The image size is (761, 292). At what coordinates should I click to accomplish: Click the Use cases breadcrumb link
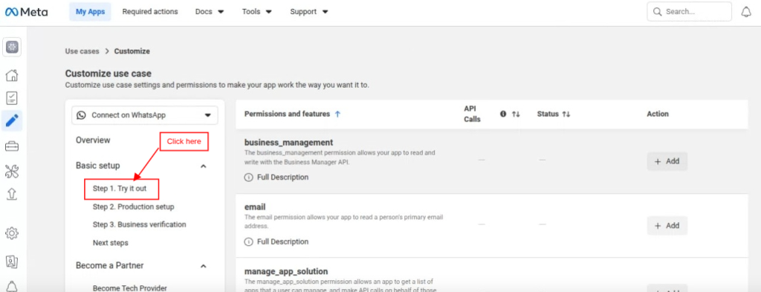[x=82, y=51]
